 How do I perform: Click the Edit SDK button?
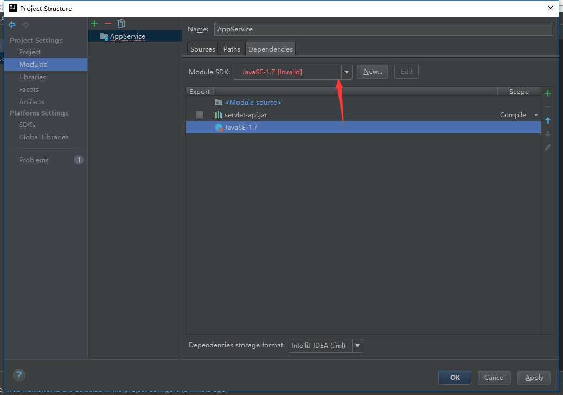click(406, 72)
